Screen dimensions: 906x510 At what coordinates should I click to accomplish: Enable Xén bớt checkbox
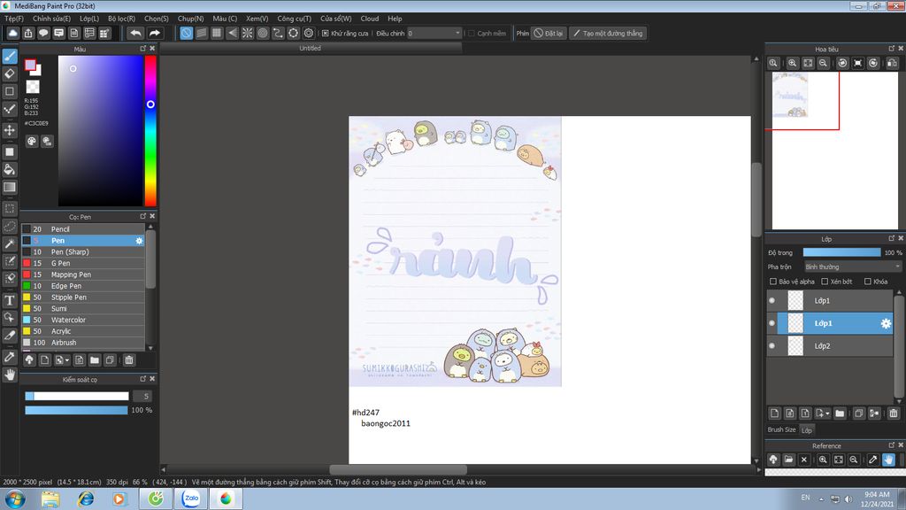[x=825, y=282]
